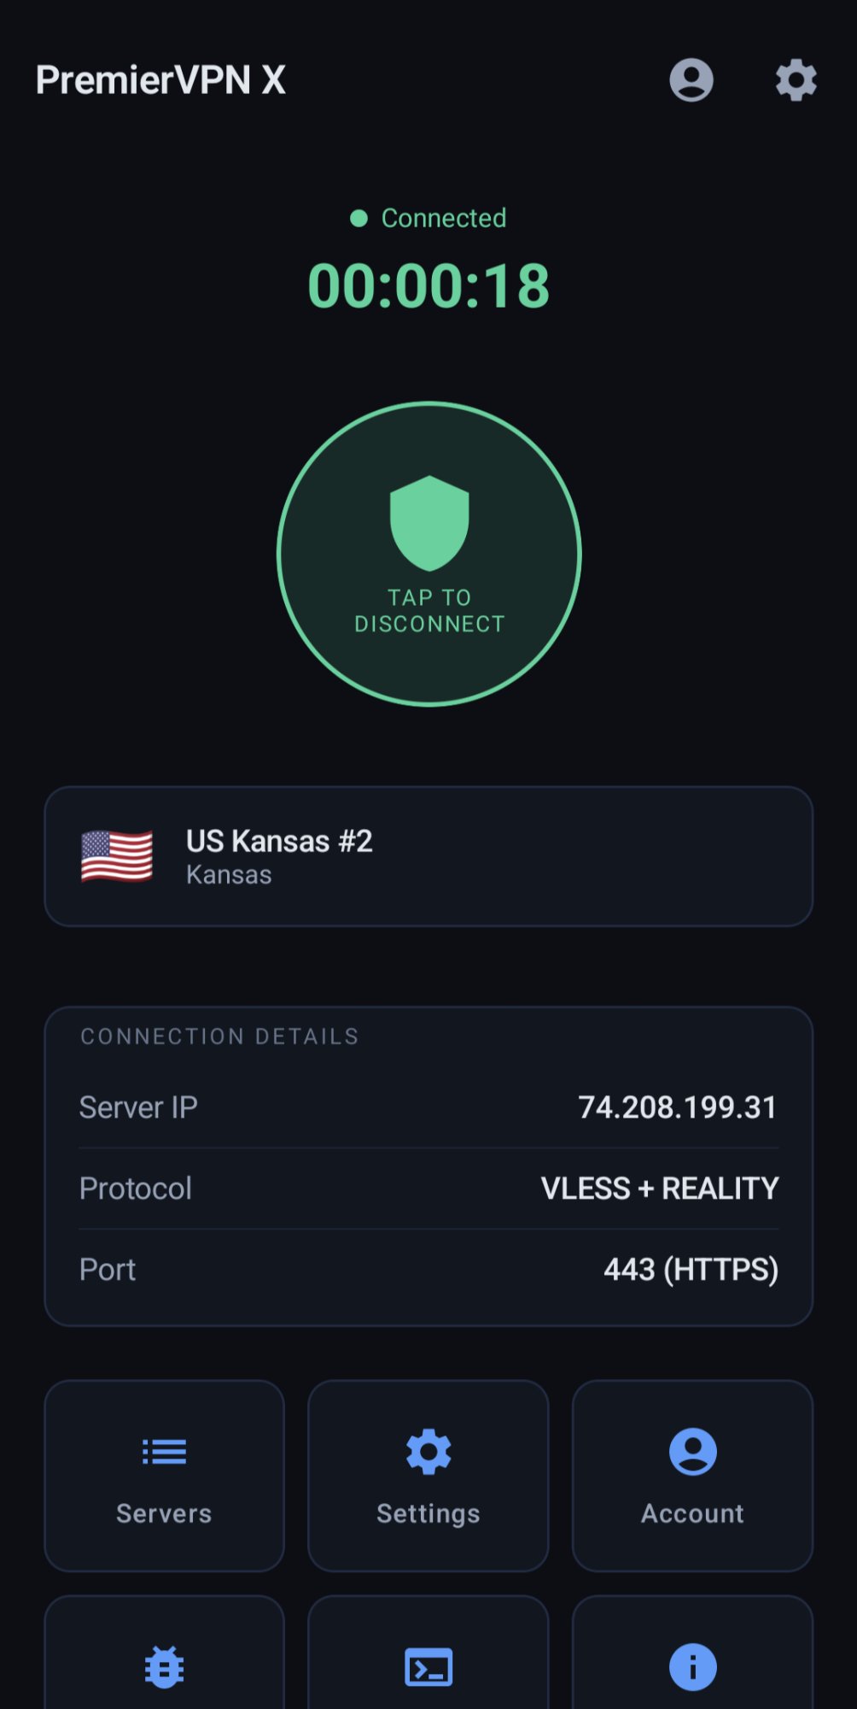Click the Server IP 74.208.199.31 value
857x1709 pixels.
[677, 1107]
